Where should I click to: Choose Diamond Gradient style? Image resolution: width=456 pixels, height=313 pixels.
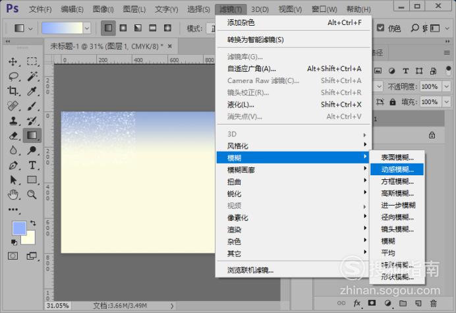click(x=167, y=28)
